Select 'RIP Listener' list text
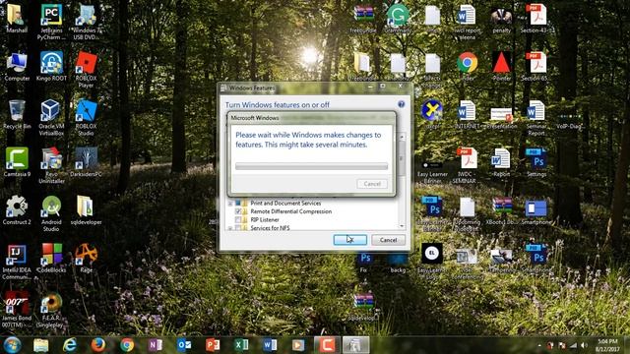630x354 pixels. point(265,219)
